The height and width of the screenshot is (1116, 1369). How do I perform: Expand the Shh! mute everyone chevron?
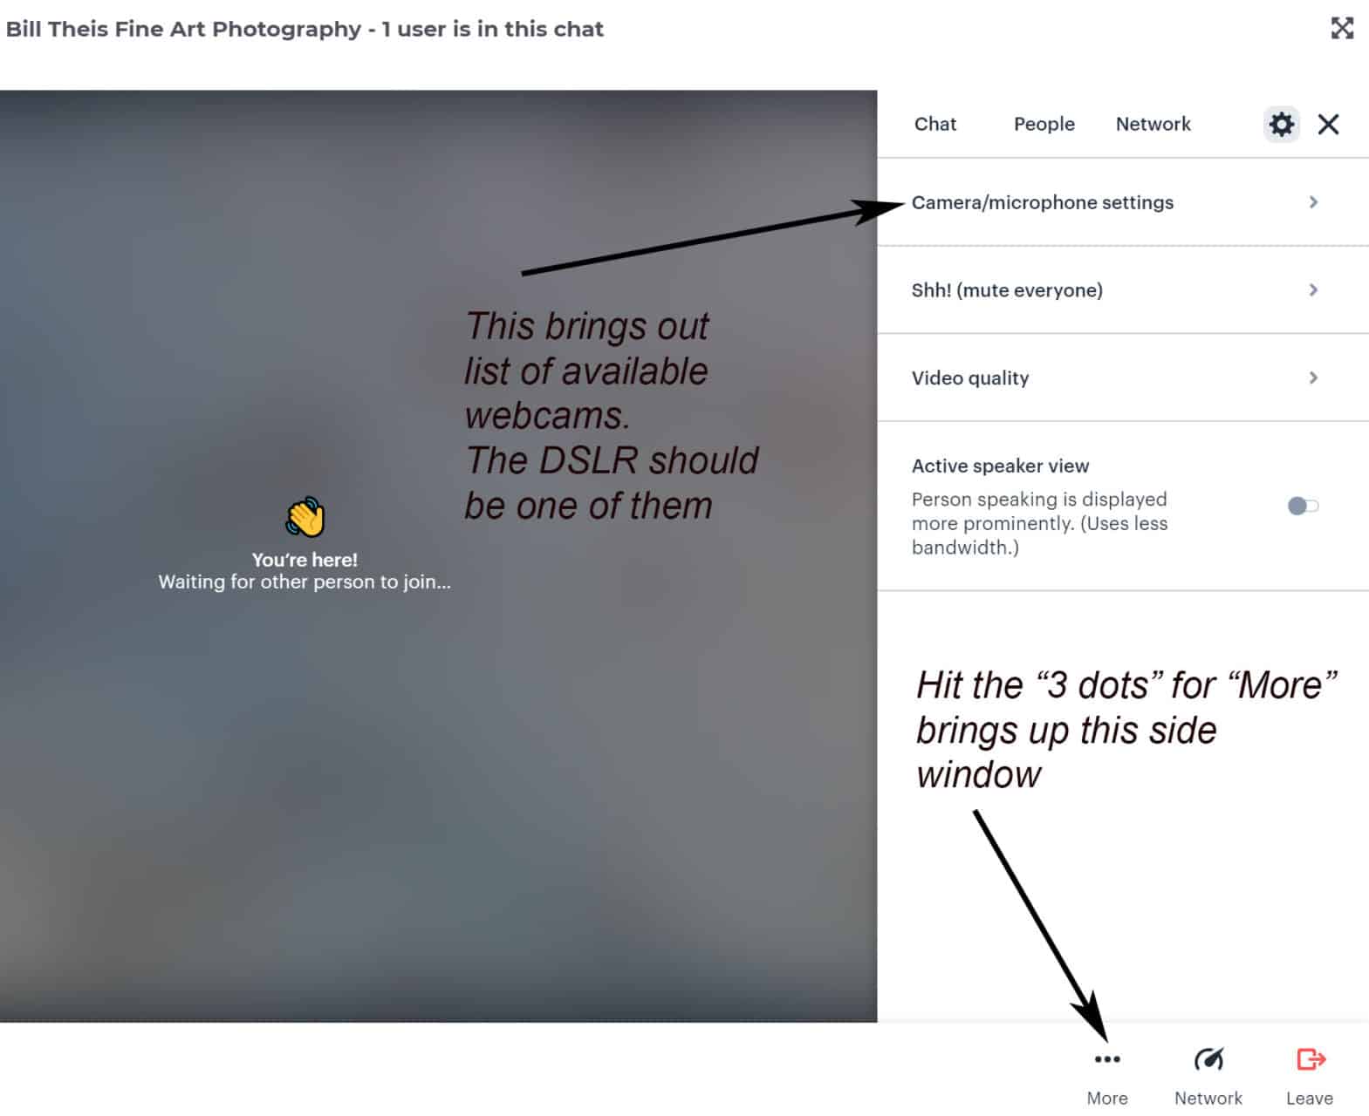click(1313, 289)
